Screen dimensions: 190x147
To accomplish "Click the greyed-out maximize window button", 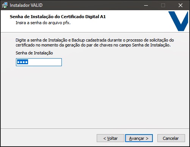I will coord(163,5).
